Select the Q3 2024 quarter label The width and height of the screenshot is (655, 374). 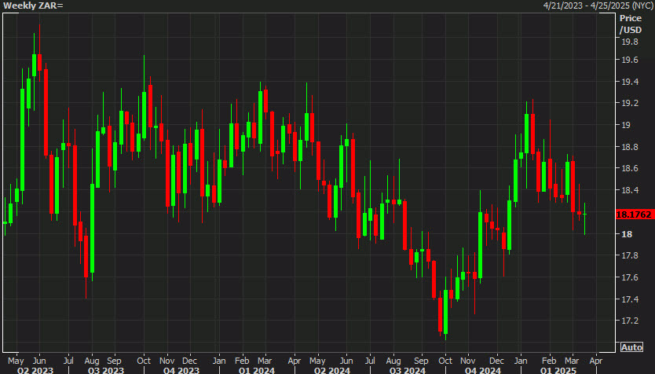(408, 370)
